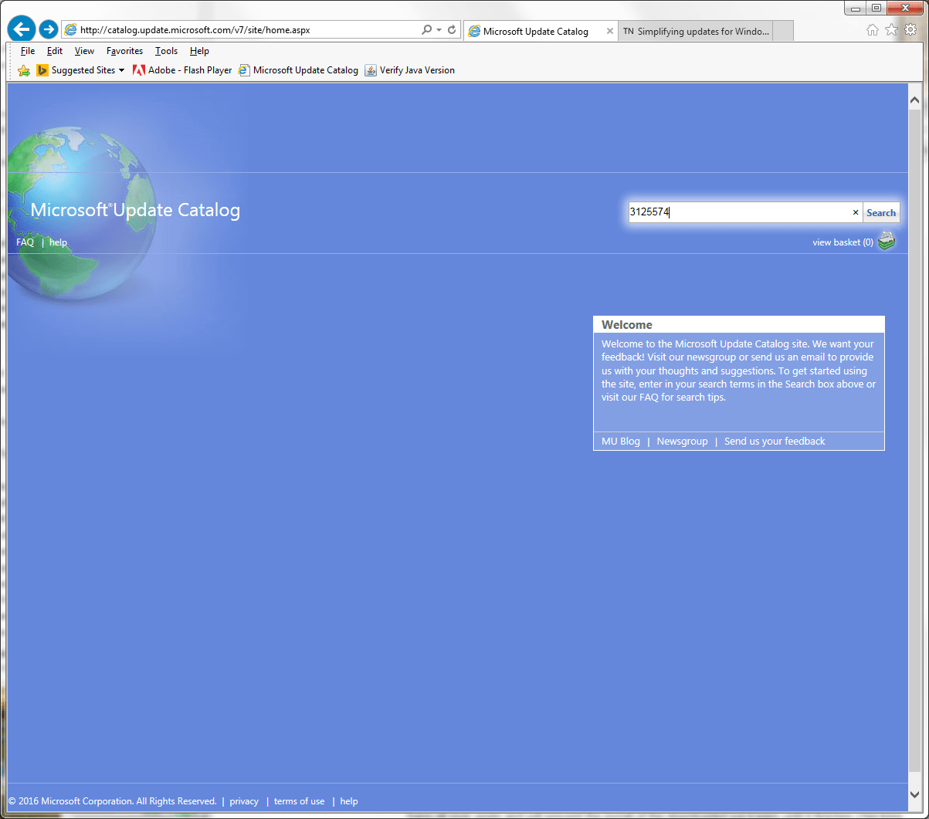Click the search magnifier in address bar
929x819 pixels.
point(426,30)
